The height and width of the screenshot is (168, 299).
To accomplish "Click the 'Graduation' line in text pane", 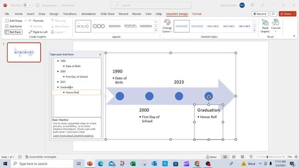I will coord(66,87).
